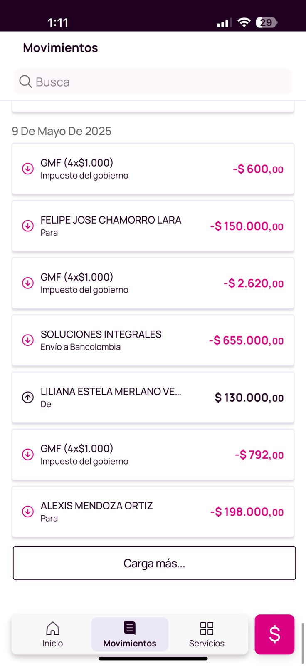306x666 pixels.
Task: Tap the arrow icon beside Alexis Mendoza Ortiz
Action: [28, 512]
